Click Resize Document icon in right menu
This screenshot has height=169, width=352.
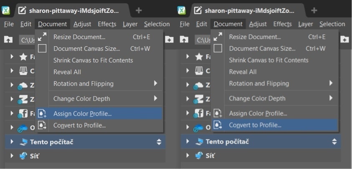click(x=218, y=37)
